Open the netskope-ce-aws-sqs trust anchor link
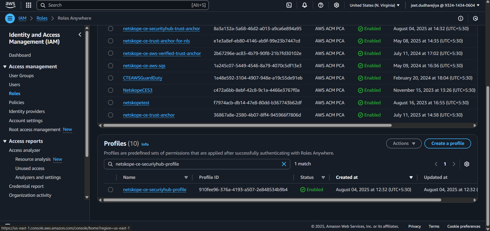Viewport: 490px width, 231px height. point(144,66)
